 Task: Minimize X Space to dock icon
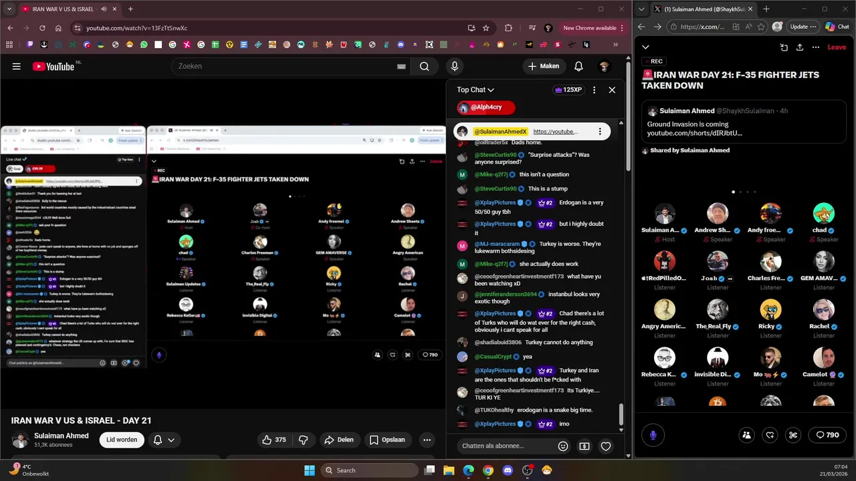784,47
